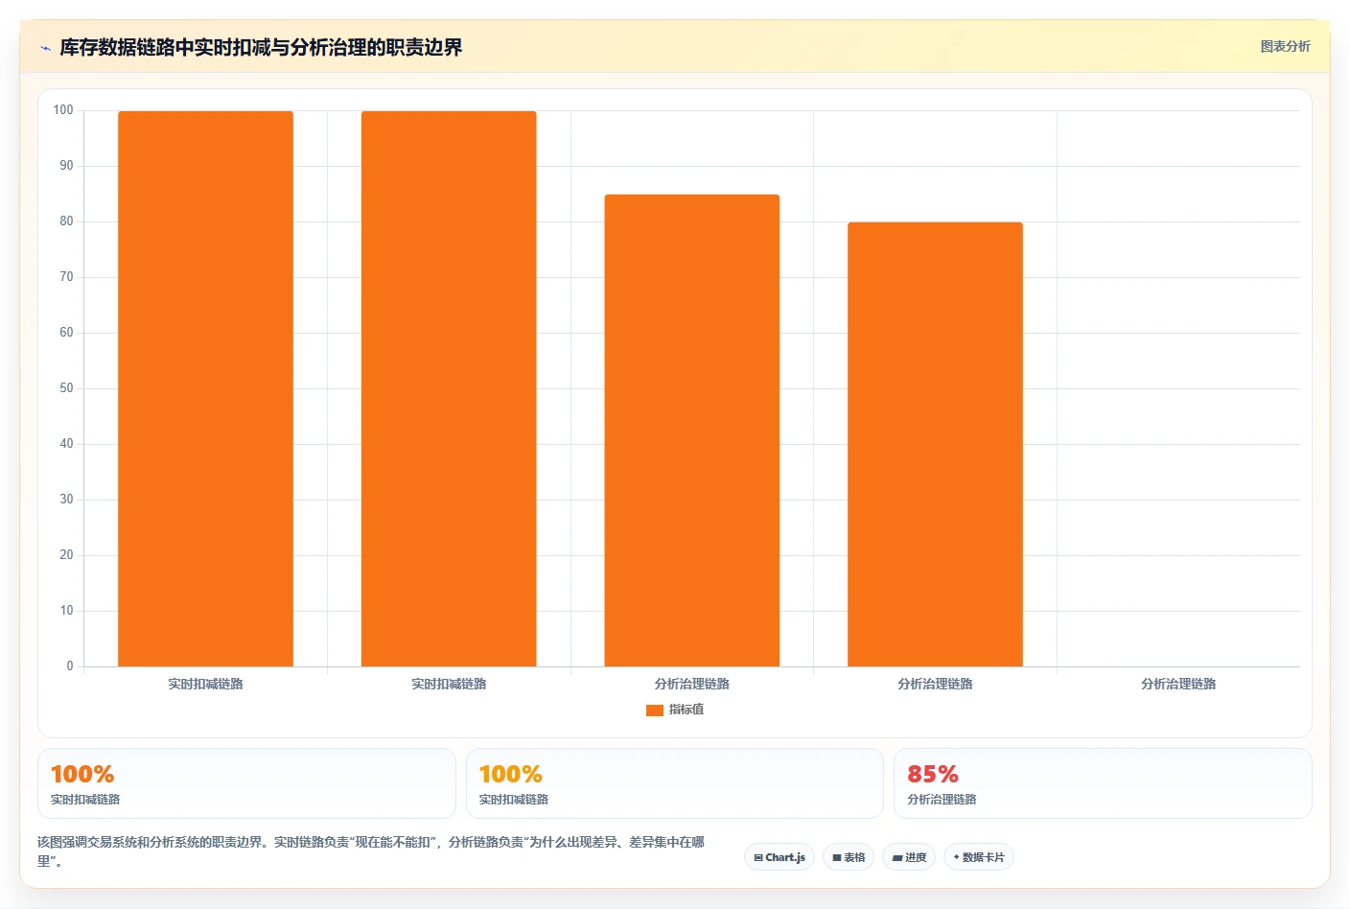
Task: Click the y-axis label 30
Action: click(x=66, y=500)
